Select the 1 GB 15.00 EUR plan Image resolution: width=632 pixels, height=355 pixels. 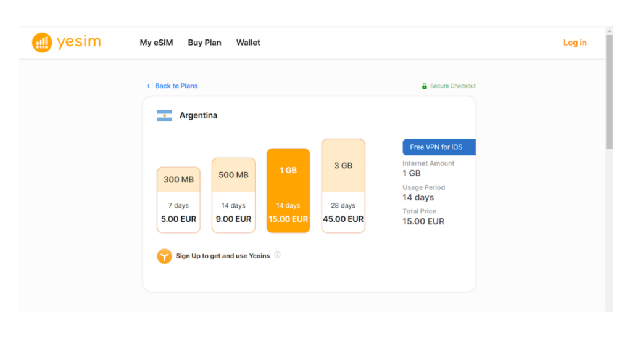(288, 190)
